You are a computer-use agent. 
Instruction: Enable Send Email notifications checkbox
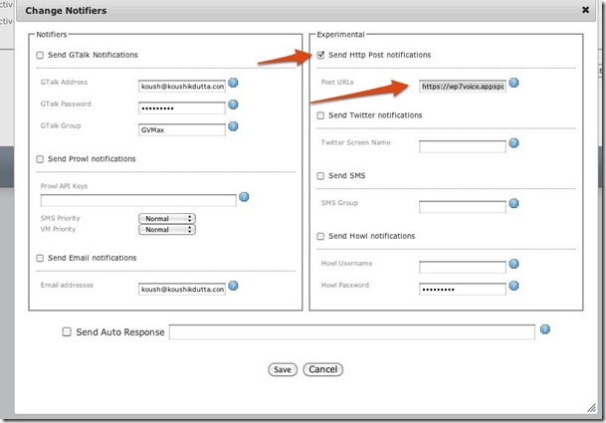coord(40,258)
